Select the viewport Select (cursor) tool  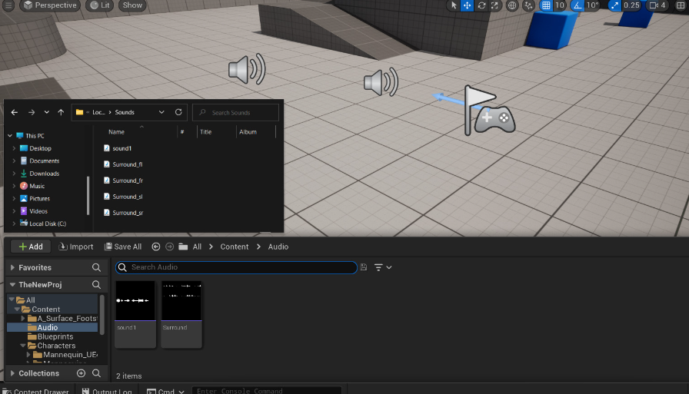point(454,5)
